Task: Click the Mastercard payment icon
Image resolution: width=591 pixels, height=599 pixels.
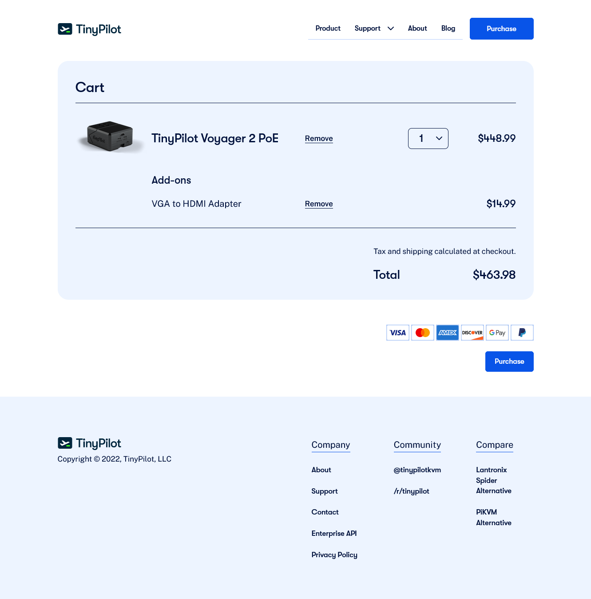Action: (x=423, y=333)
